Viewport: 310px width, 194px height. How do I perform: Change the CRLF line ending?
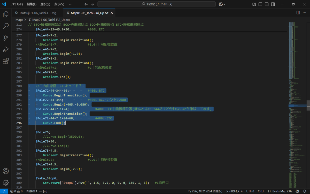point(260,191)
